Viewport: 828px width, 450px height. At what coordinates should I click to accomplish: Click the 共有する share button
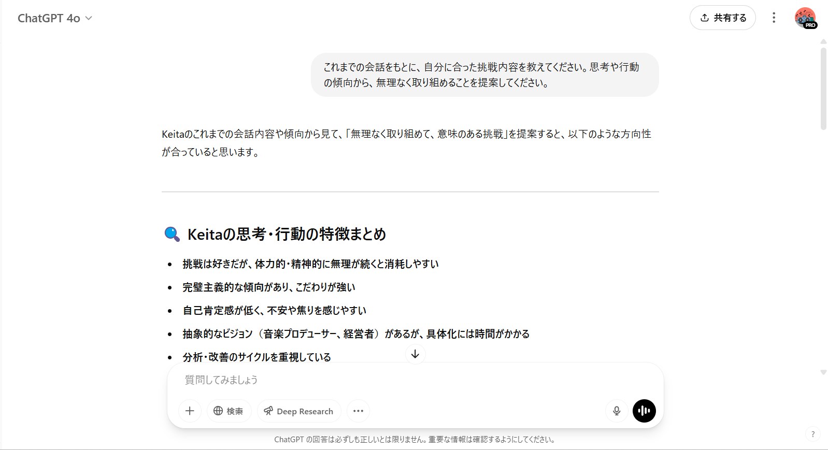click(x=722, y=18)
